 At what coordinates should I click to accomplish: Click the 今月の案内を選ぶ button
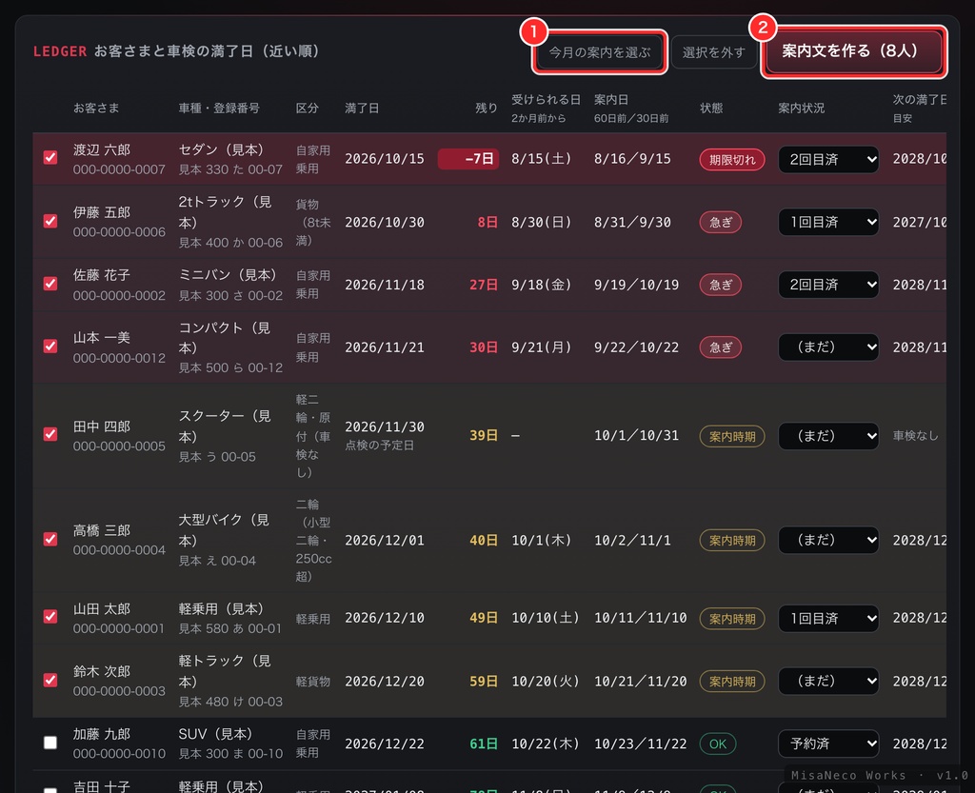[600, 52]
